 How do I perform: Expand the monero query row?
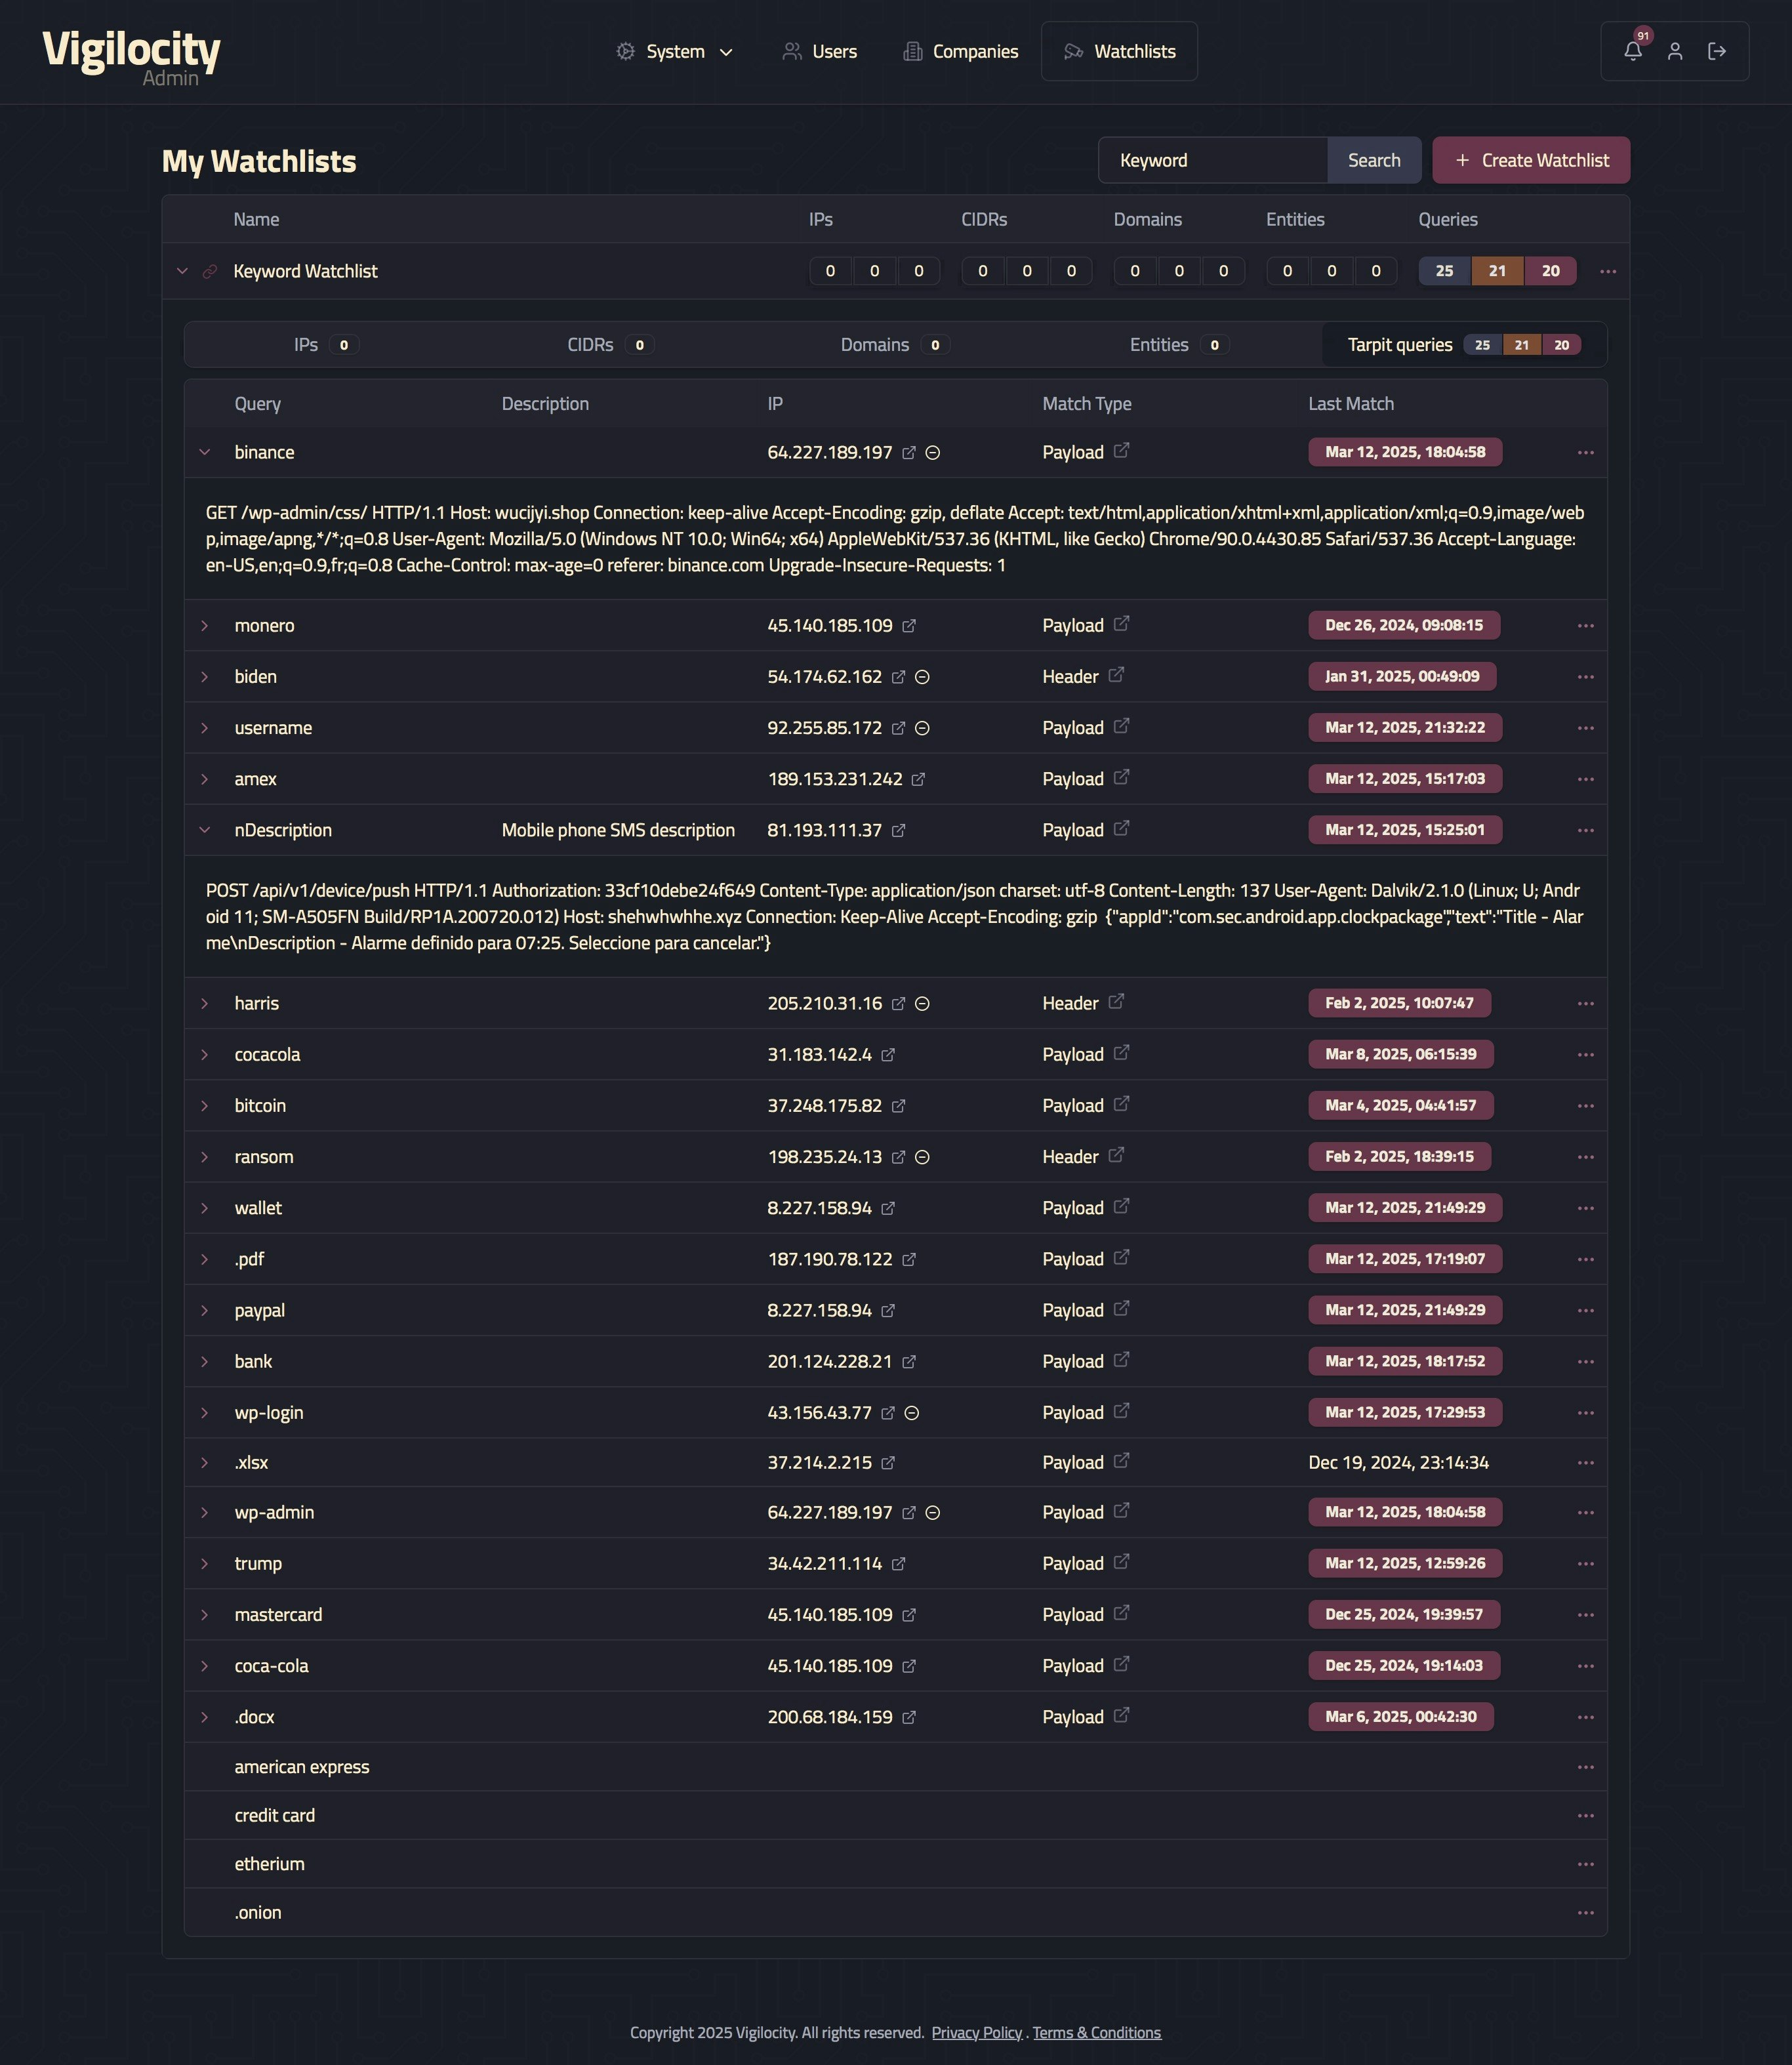pyautogui.click(x=205, y=626)
